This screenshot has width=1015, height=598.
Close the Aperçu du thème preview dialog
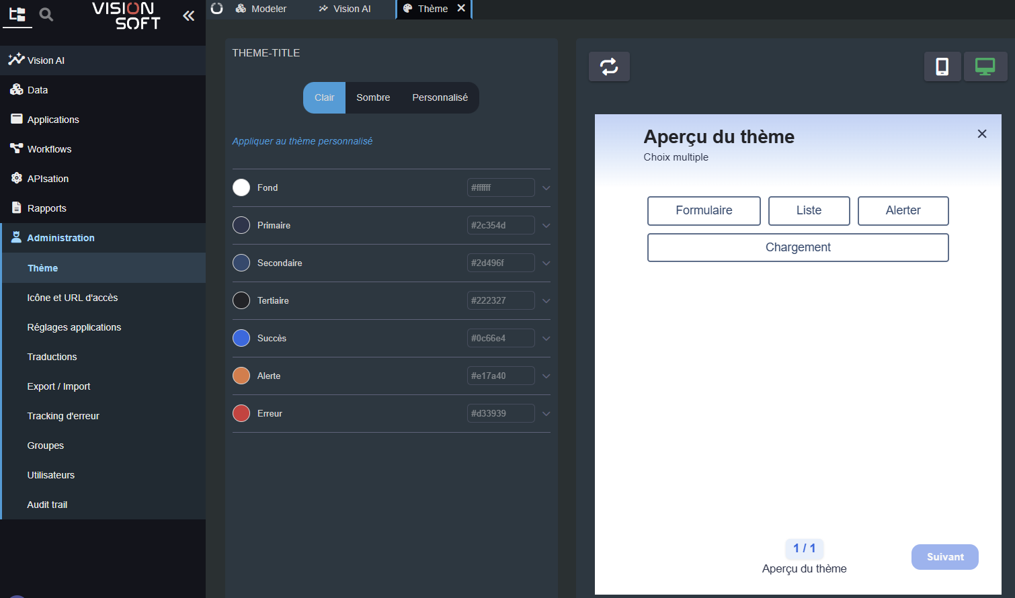(x=981, y=134)
